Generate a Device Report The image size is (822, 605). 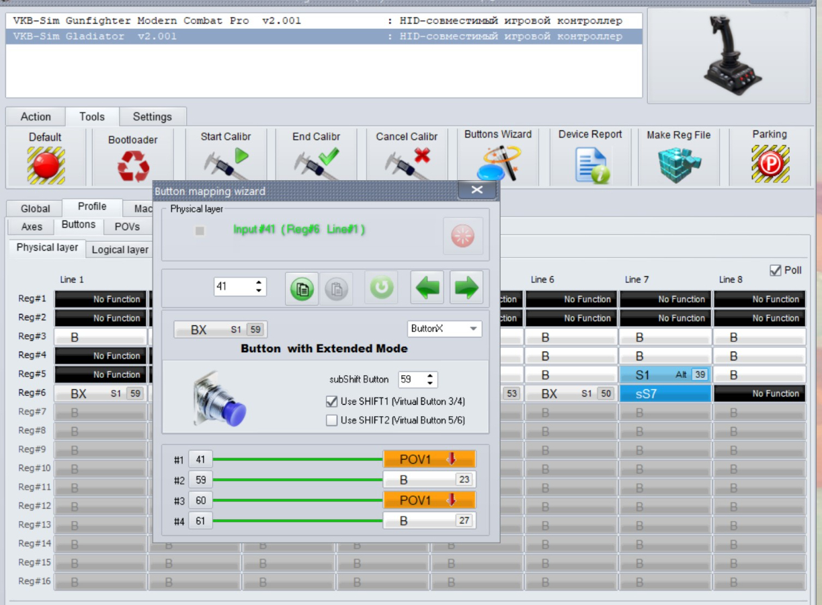[591, 165]
